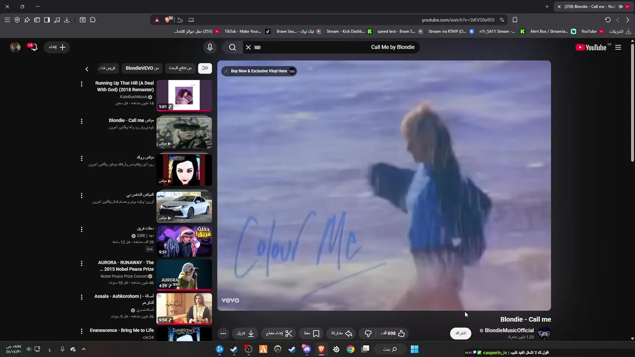Open the Blondie - Call me mix thumbnail
This screenshot has height=357, width=635.
(x=184, y=132)
